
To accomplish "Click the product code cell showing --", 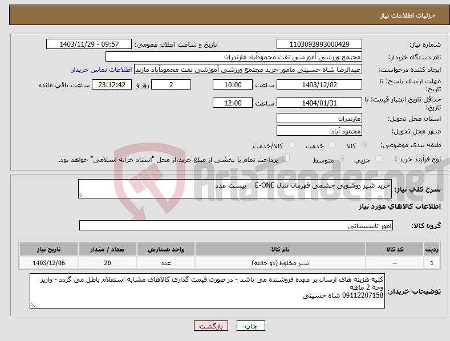I will coord(395,263).
